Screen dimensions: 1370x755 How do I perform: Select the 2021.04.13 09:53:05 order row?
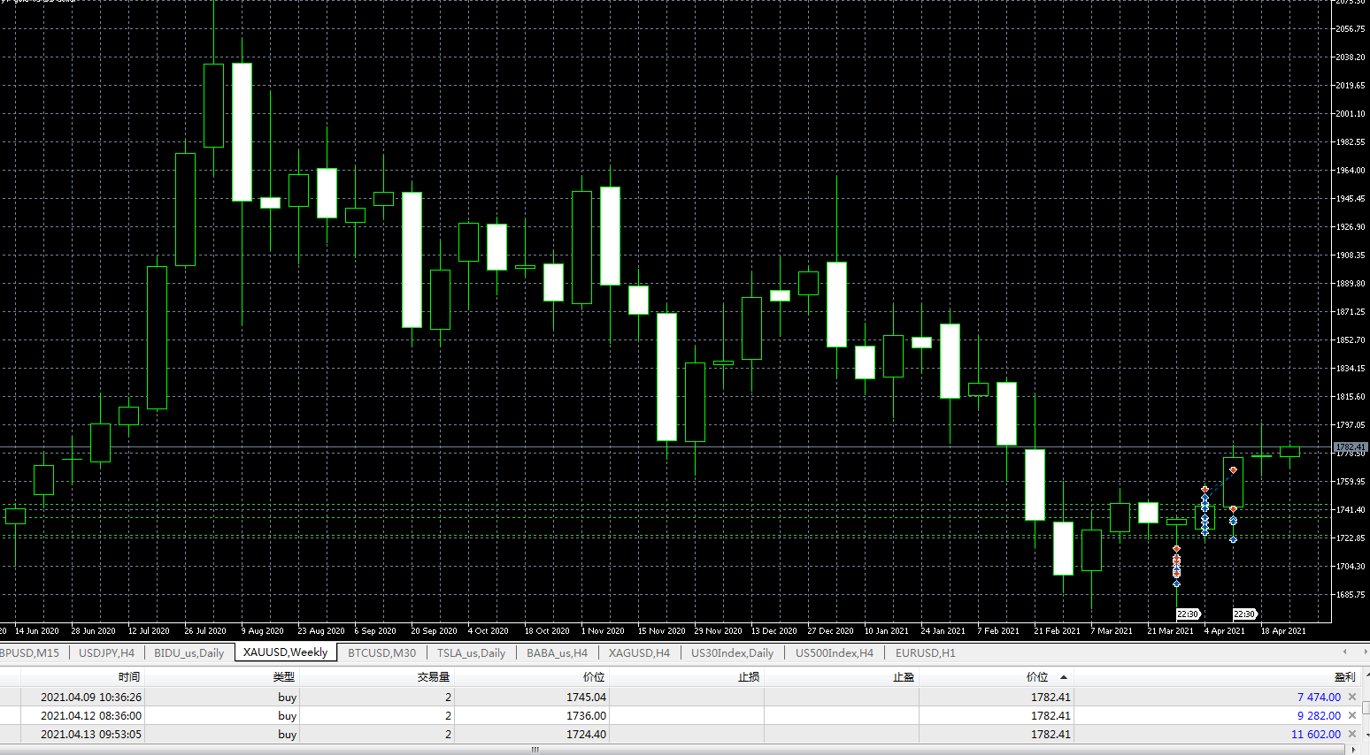pos(680,735)
